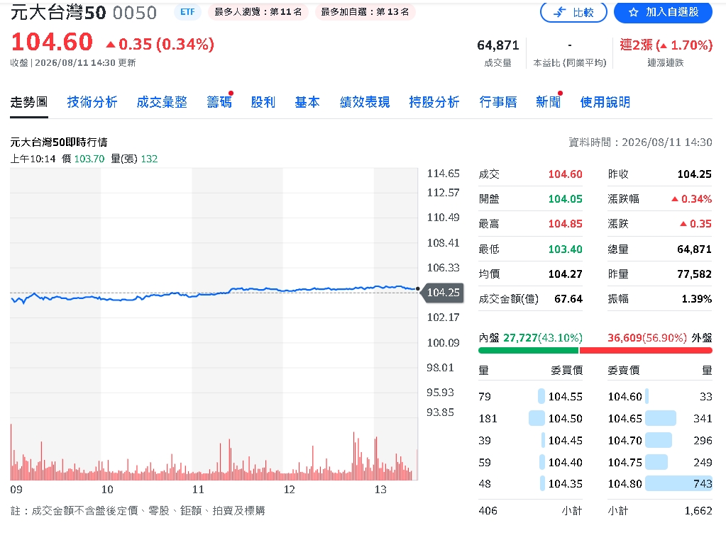Click the 開盤 value 104.05
The width and height of the screenshot is (726, 535).
[566, 199]
